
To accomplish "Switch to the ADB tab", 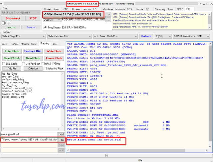I will coord(4,44).
